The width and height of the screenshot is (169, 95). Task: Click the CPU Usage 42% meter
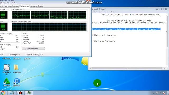pyautogui.click(x=4, y=15)
